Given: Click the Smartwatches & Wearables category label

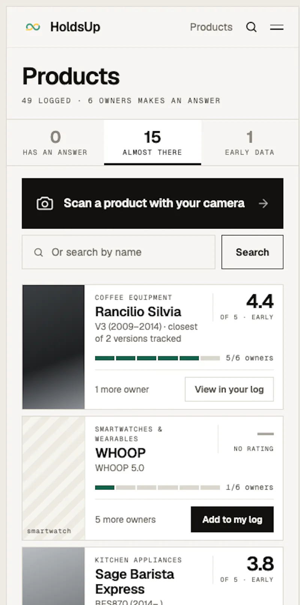Looking at the screenshot, I should [129, 434].
